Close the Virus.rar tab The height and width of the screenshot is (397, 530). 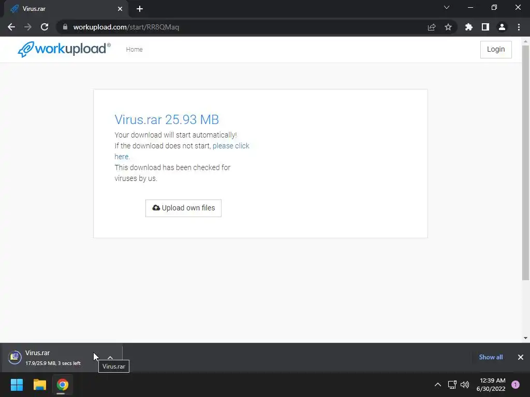(x=120, y=9)
